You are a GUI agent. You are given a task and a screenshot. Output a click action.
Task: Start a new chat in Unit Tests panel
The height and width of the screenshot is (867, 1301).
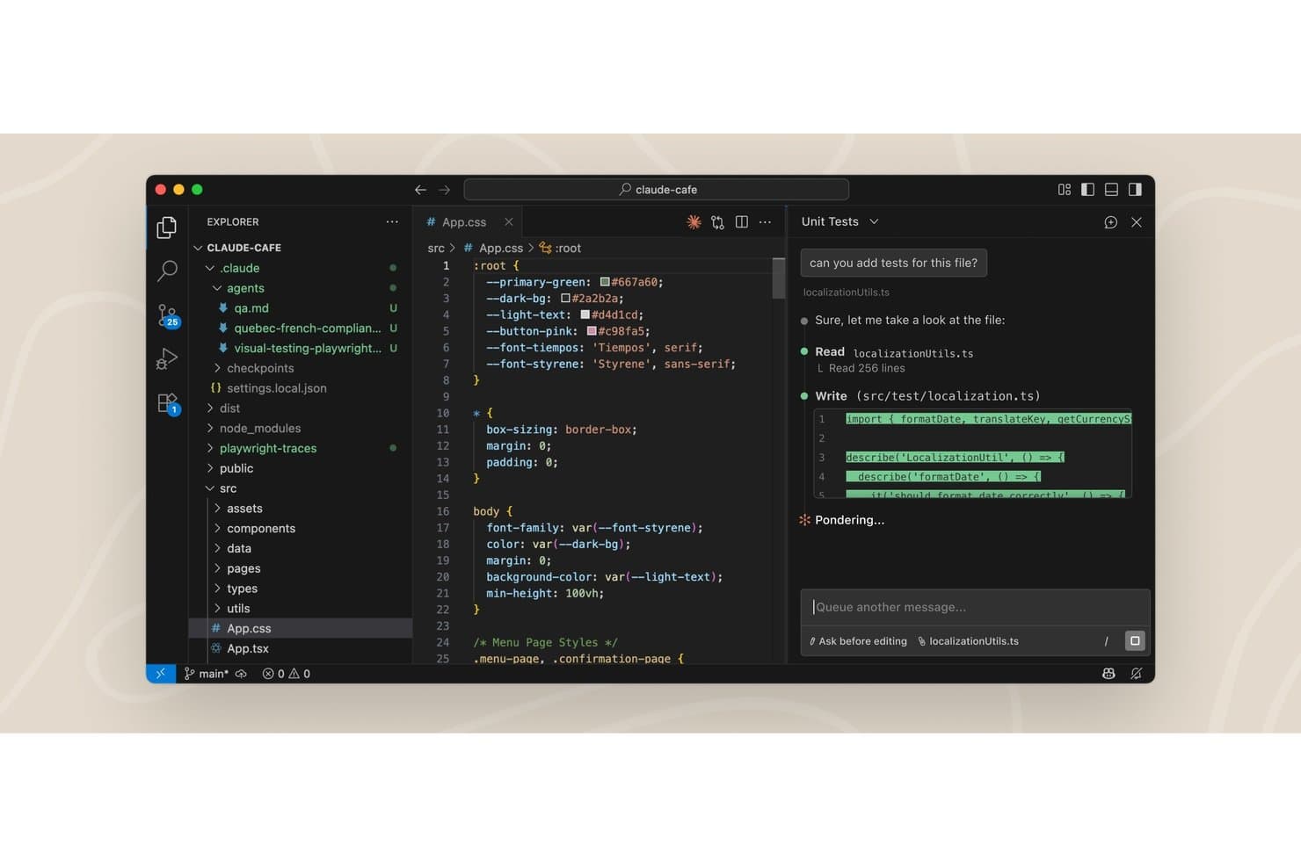coord(1111,222)
